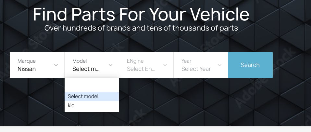Click the 'Find Parts For Your Vehicle' heading
Image resolution: width=311 pixels, height=132 pixels.
click(x=141, y=14)
